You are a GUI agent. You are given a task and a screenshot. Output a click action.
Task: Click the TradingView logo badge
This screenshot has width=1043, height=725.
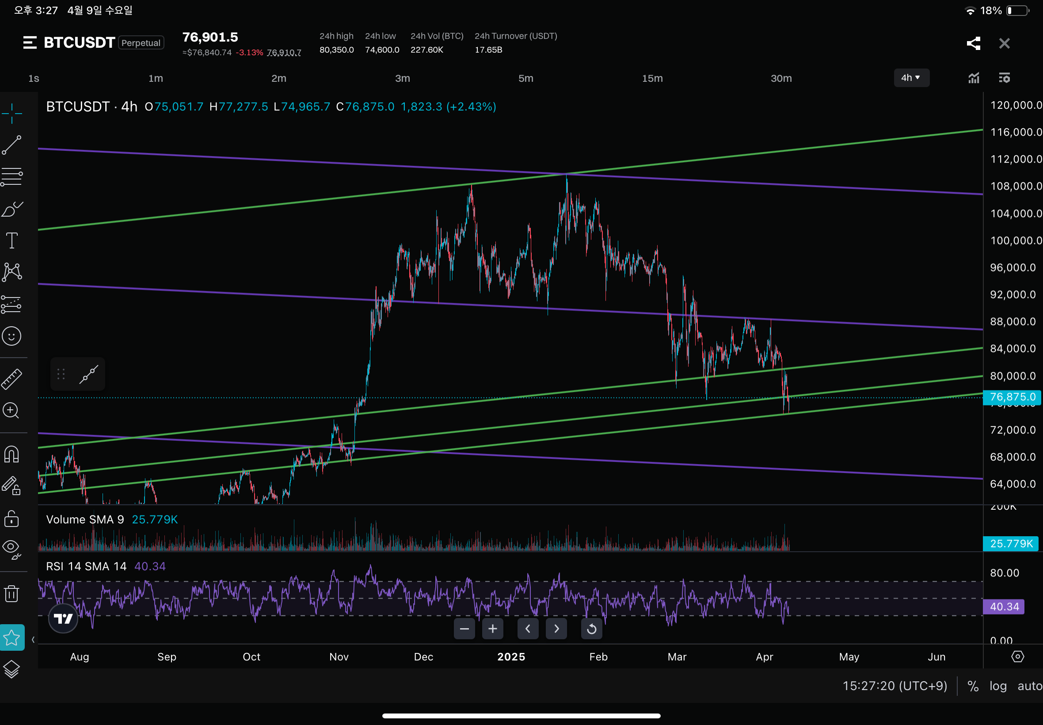(63, 619)
